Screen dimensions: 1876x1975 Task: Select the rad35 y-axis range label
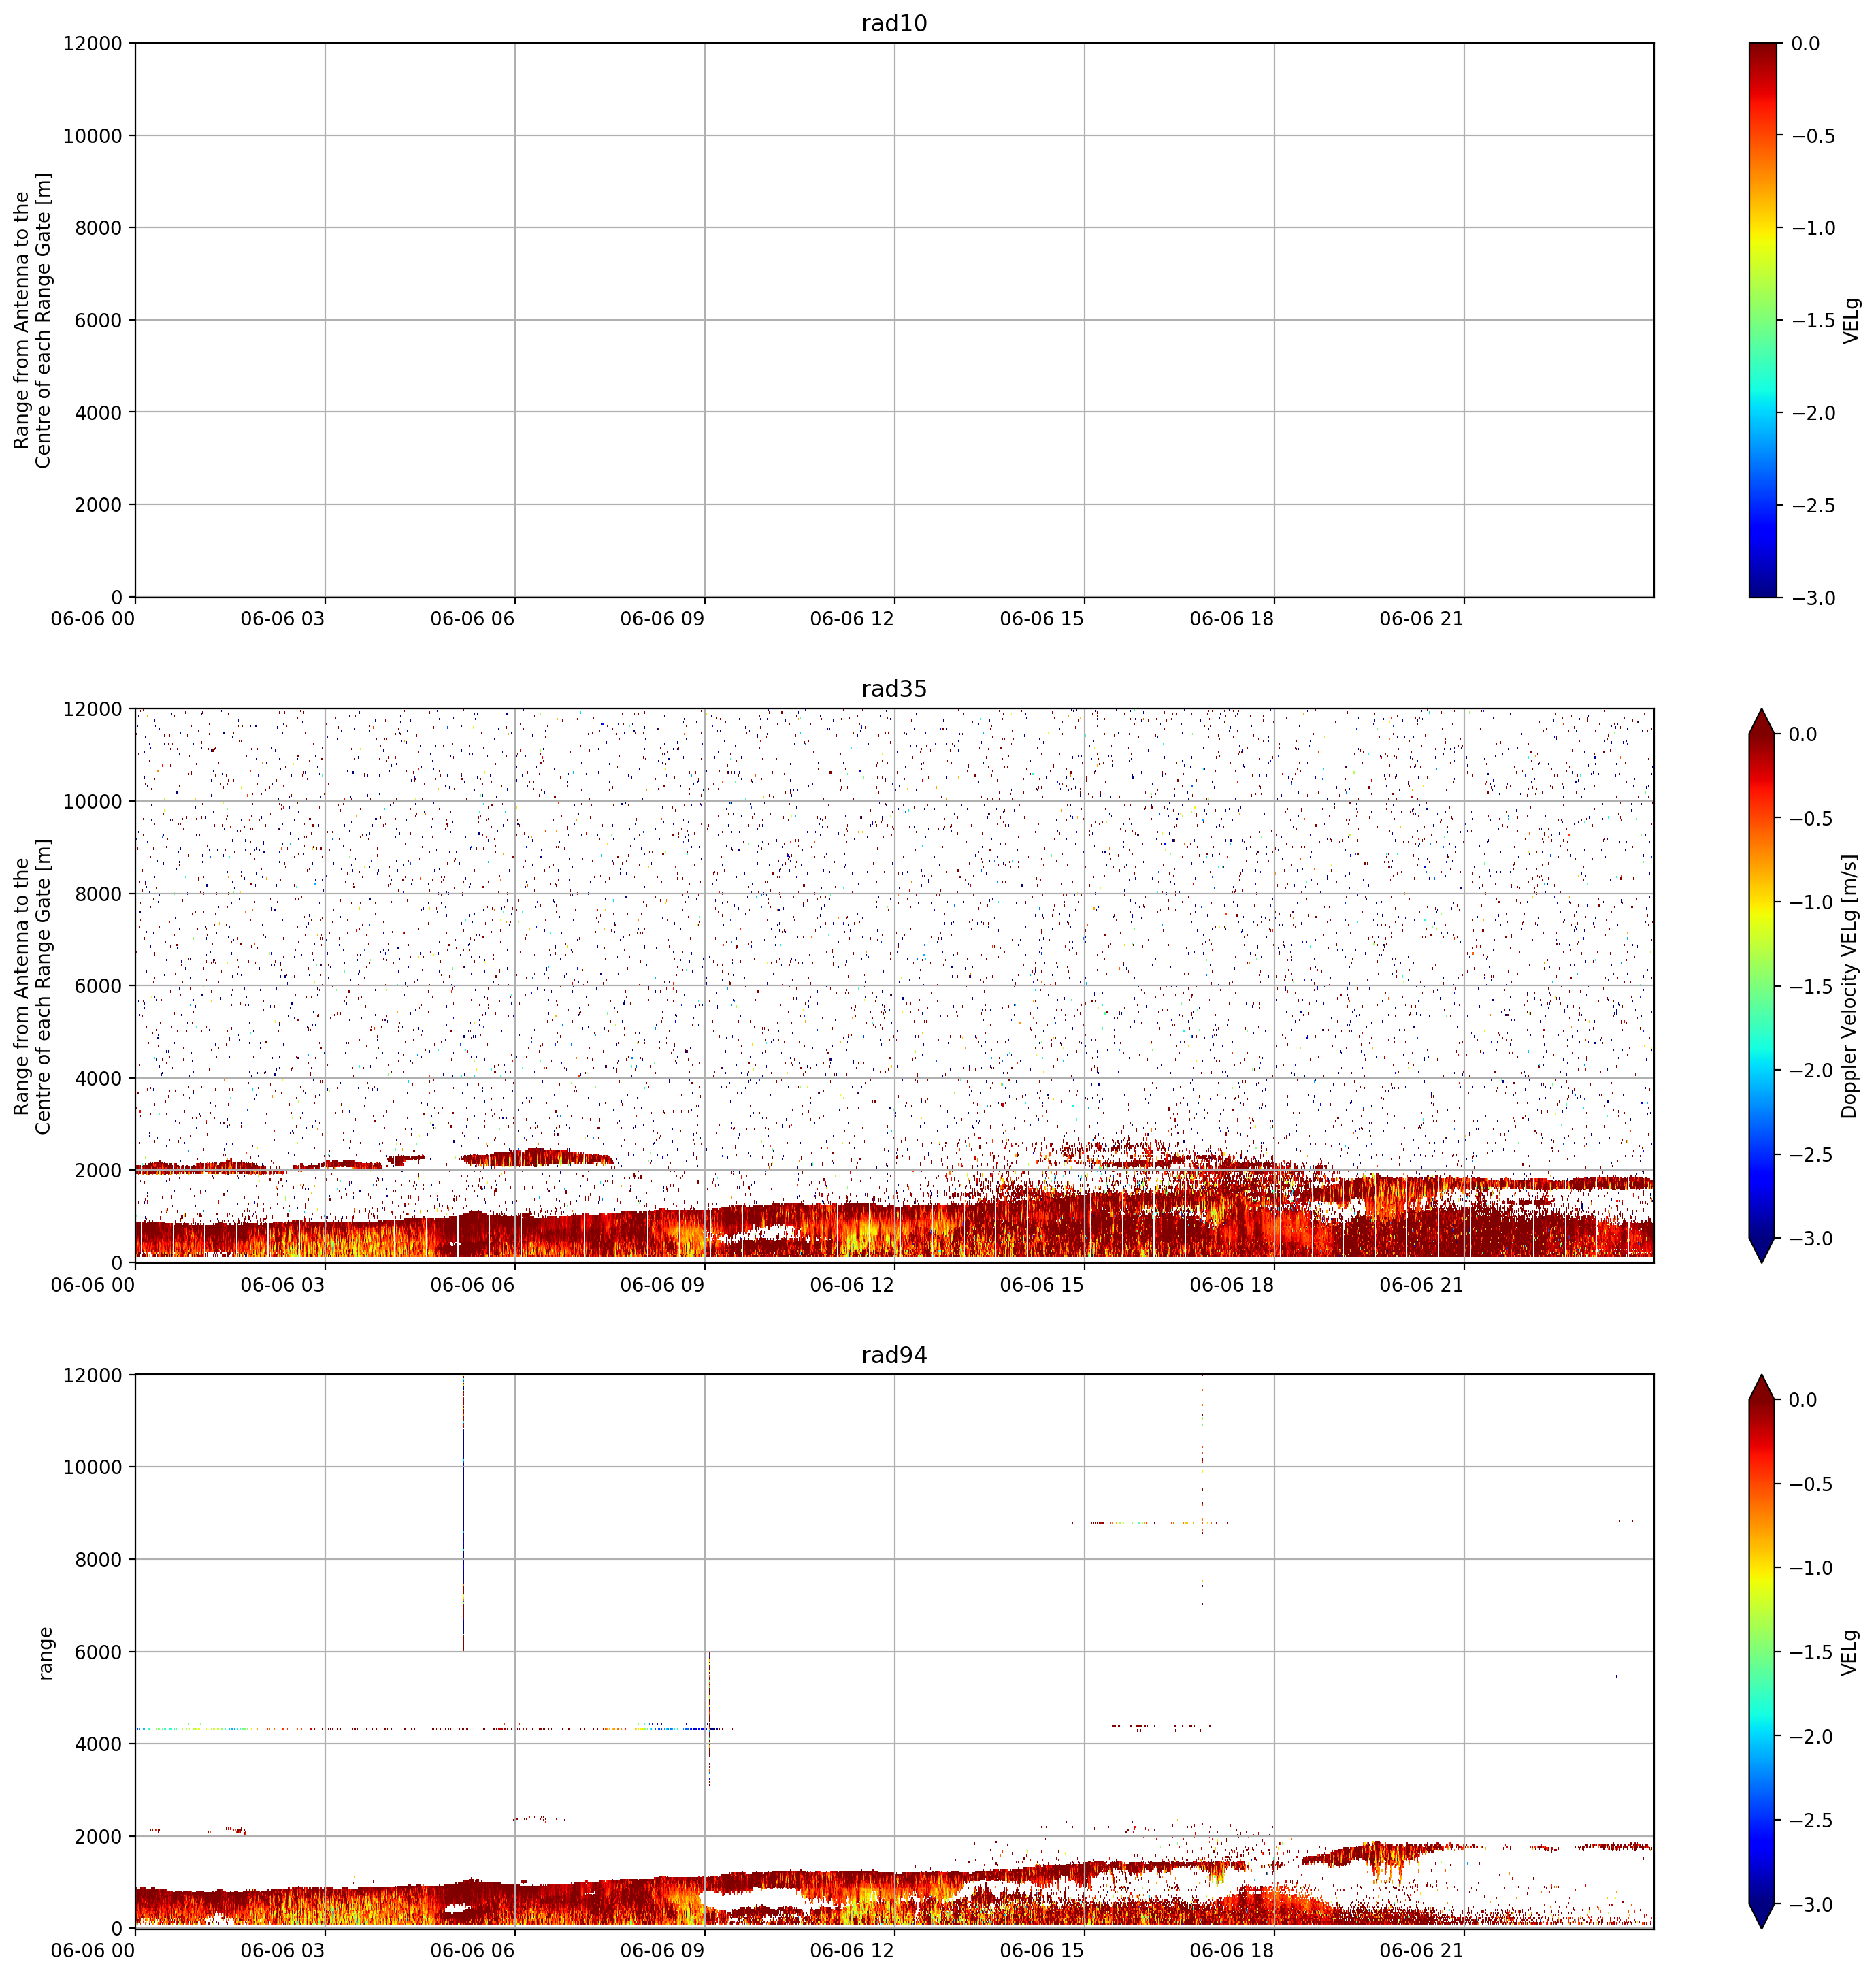click(32, 986)
